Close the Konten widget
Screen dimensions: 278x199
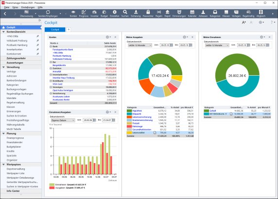pyautogui.click(x=115, y=37)
